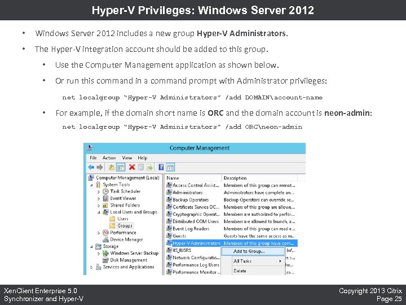Expand the Shared Folders node arrow
Image resolution: width=406 pixels, height=305 pixels.
pos(98,206)
